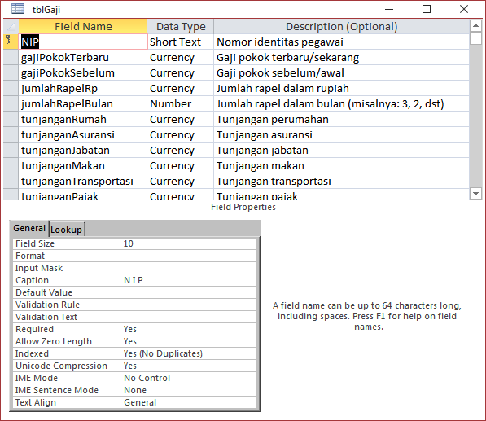Image resolution: width=486 pixels, height=421 pixels.
Task: Open Number data type for jumlahRapelBulan
Action: click(181, 103)
